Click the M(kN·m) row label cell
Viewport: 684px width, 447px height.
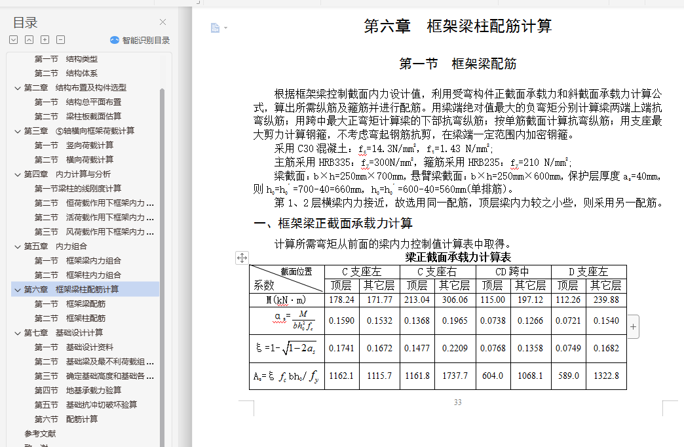(x=286, y=300)
